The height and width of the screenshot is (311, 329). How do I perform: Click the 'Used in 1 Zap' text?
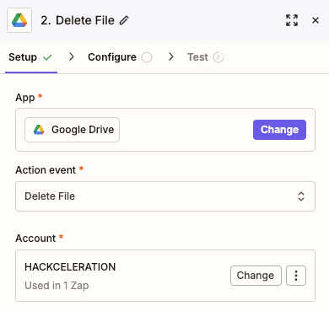[x=57, y=286]
